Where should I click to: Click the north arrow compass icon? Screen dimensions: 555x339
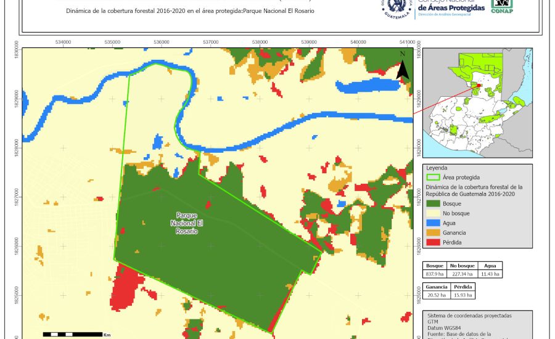[402, 66]
